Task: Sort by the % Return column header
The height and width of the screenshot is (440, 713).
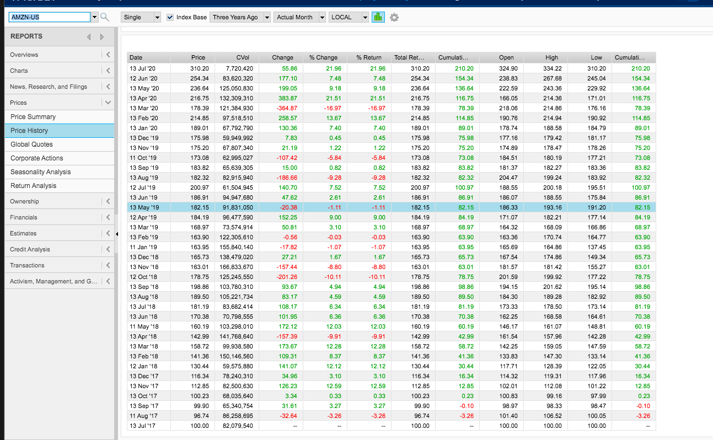Action: 369,57
